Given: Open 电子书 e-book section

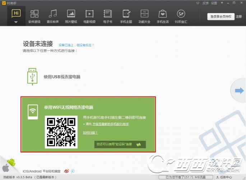Looking at the screenshot, I should tap(108, 17).
